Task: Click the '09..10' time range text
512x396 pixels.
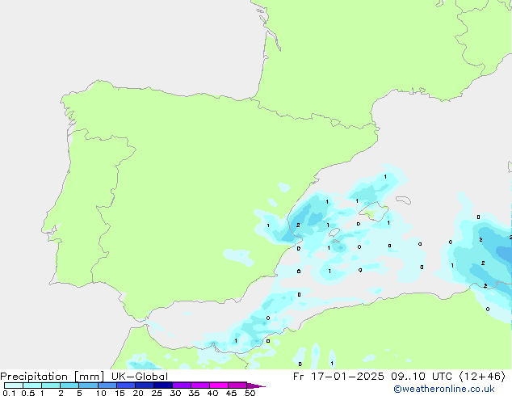Action: pyautogui.click(x=408, y=377)
